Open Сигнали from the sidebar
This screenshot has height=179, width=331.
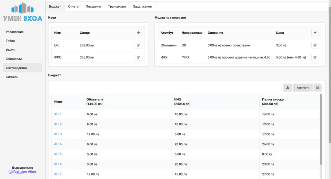(12, 77)
